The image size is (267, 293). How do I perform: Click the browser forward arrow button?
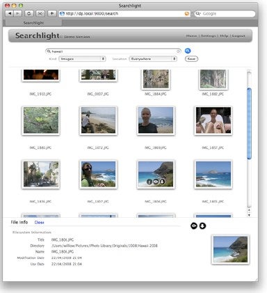17,13
